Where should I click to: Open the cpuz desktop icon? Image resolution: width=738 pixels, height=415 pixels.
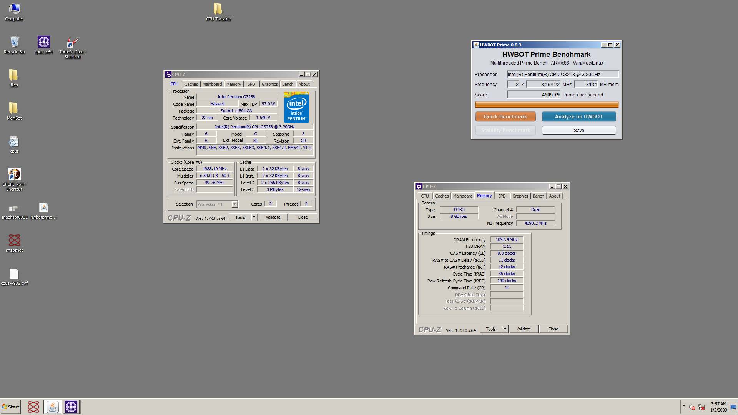[x=14, y=144]
